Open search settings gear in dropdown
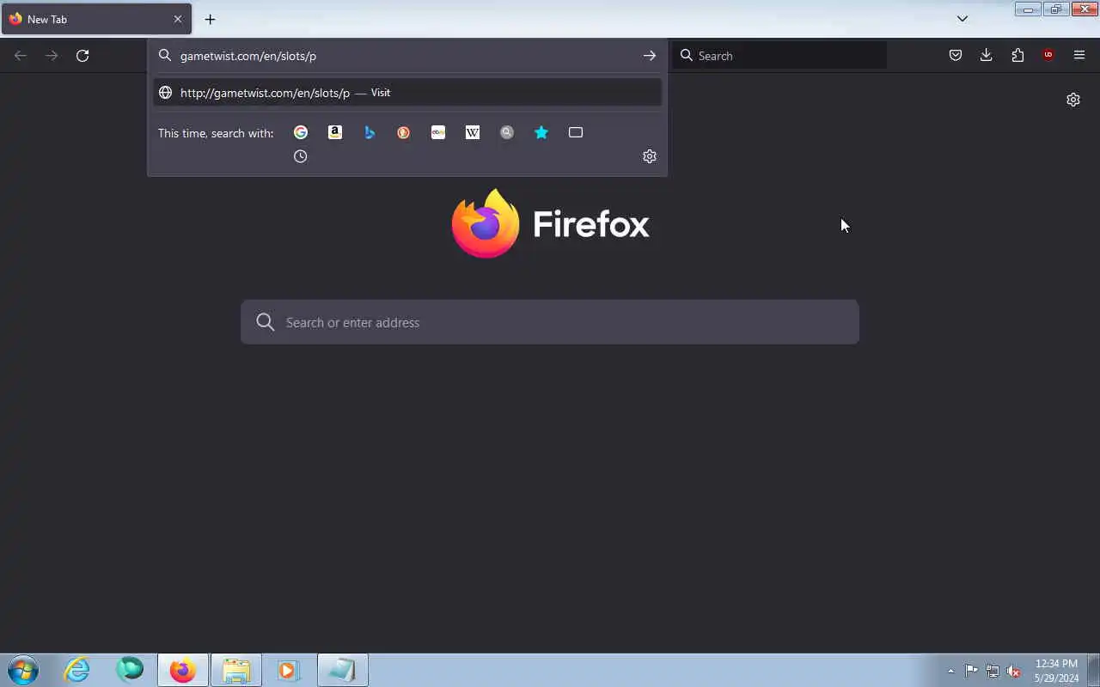The image size is (1100, 687). click(650, 156)
